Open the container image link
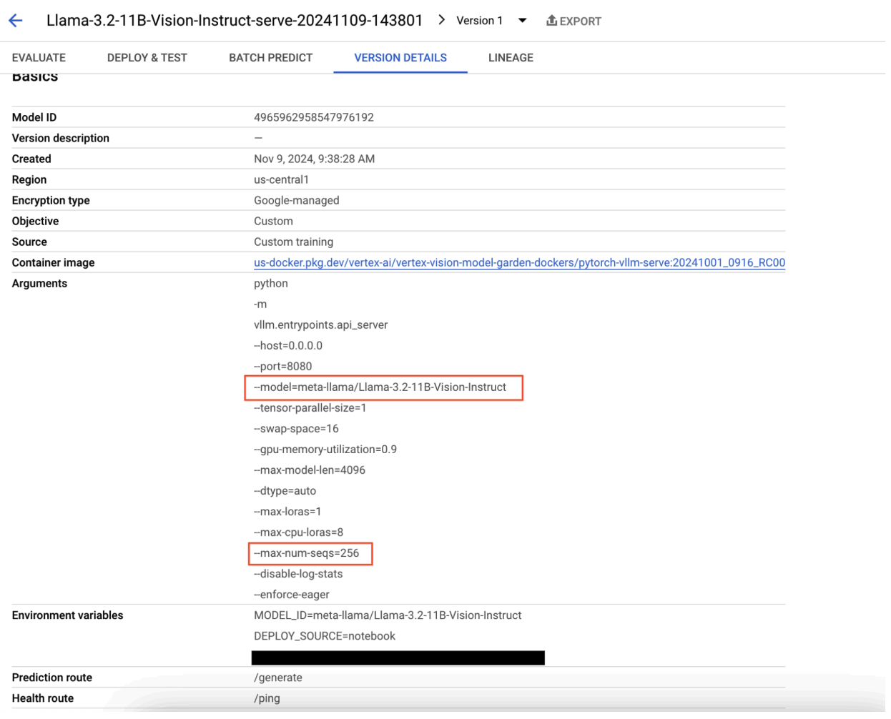Screen dimensions: 891x719 point(519,262)
